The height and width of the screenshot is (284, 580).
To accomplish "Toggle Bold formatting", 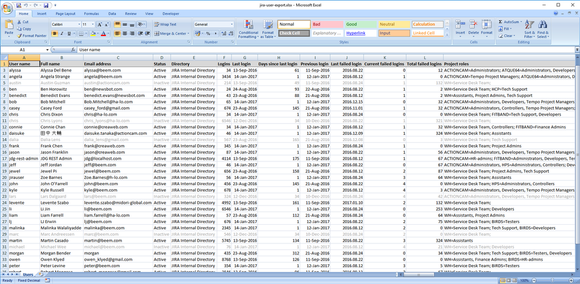I will 55,34.
